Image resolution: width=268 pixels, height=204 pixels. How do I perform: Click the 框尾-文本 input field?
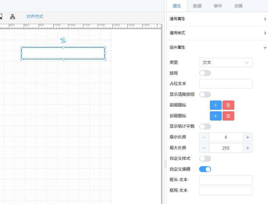click(x=225, y=191)
